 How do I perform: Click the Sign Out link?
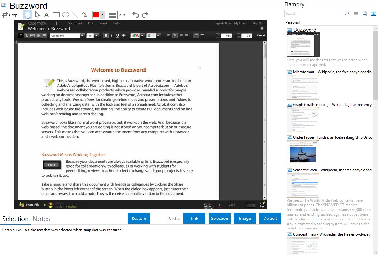[258, 23]
